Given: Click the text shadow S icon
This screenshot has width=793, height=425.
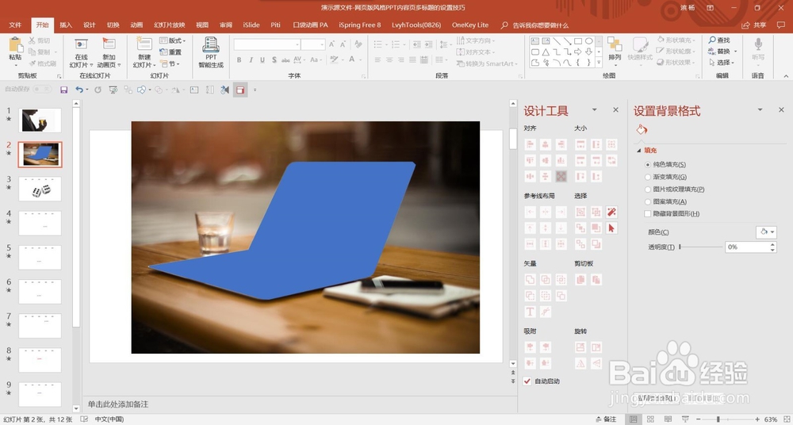Looking at the screenshot, I should (274, 59).
